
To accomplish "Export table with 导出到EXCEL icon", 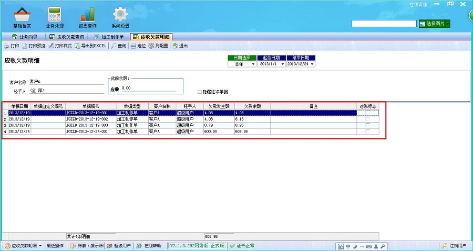I will click(x=90, y=46).
